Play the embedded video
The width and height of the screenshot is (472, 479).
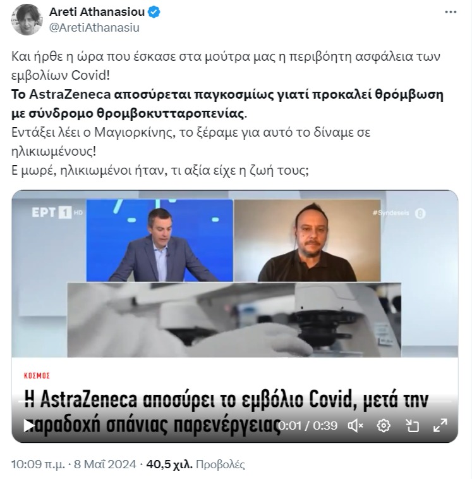pyautogui.click(x=29, y=425)
